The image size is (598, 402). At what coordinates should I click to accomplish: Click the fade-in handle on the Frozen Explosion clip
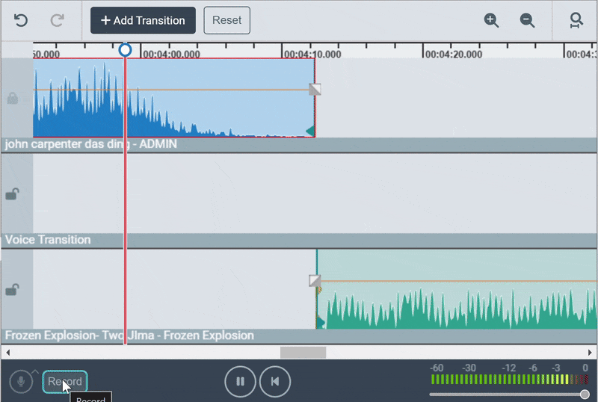coord(315,281)
